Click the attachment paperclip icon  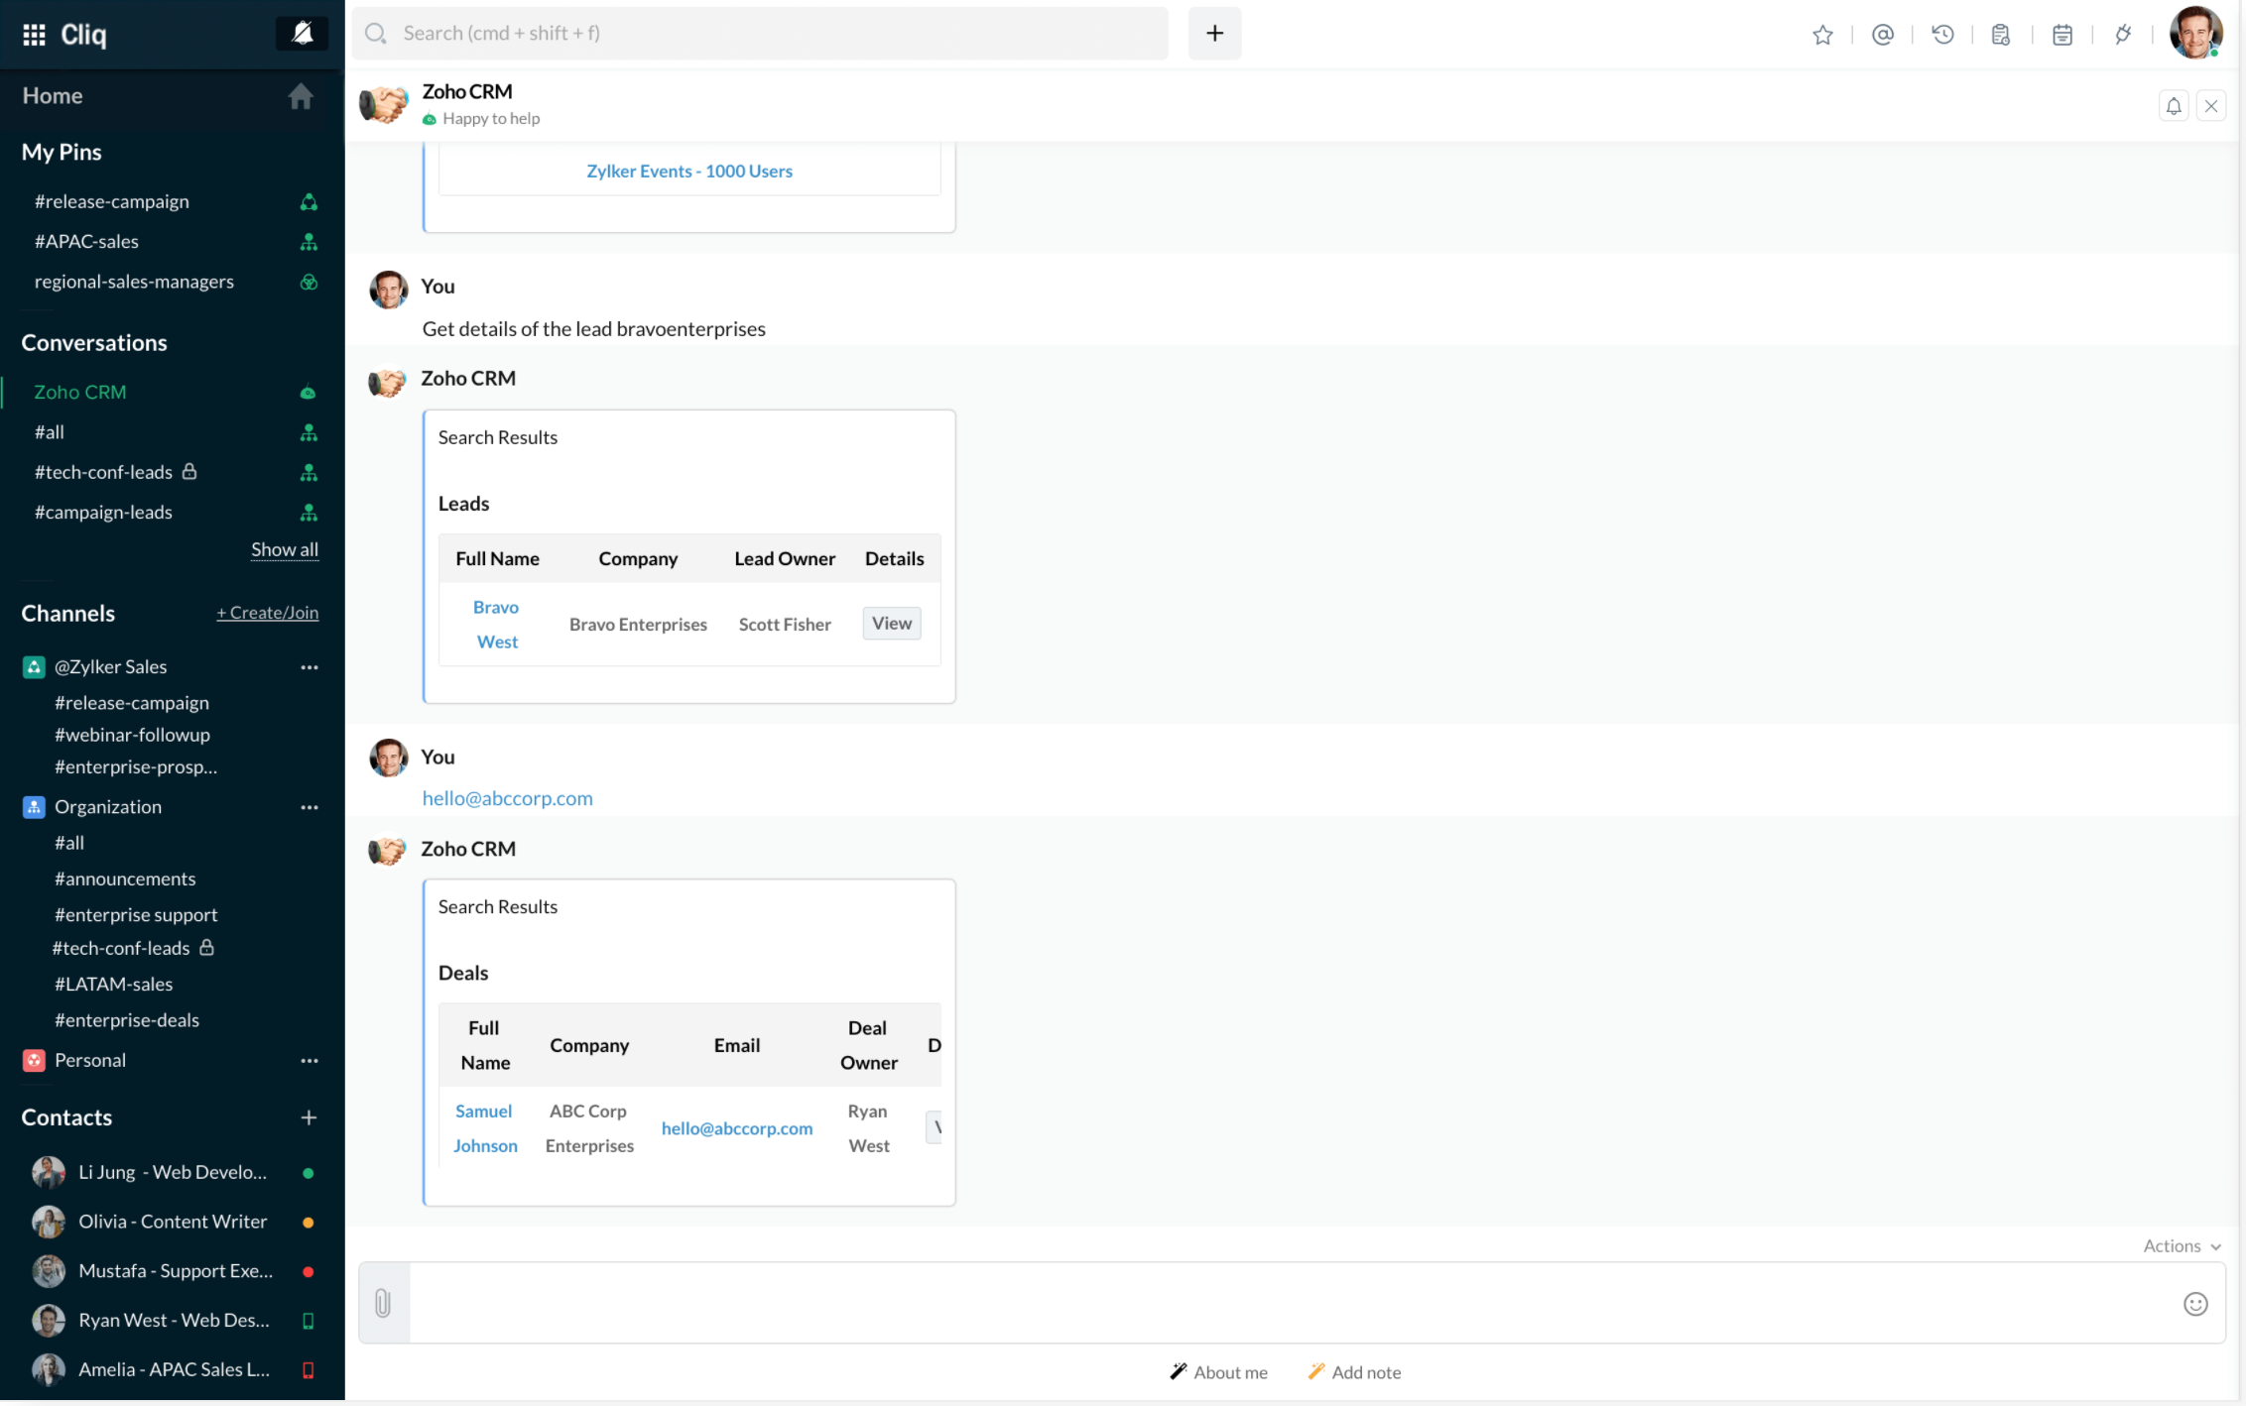pos(383,1303)
